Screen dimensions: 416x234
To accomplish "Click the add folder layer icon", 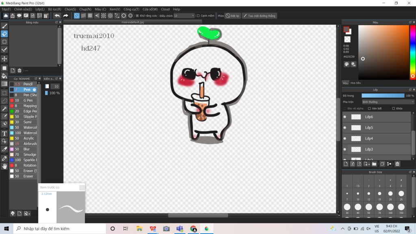I will click(374, 164).
